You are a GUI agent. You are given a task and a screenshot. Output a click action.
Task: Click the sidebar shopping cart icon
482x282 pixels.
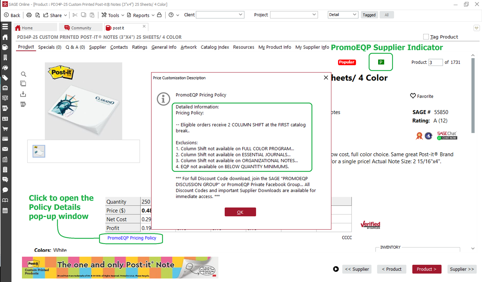point(5,129)
